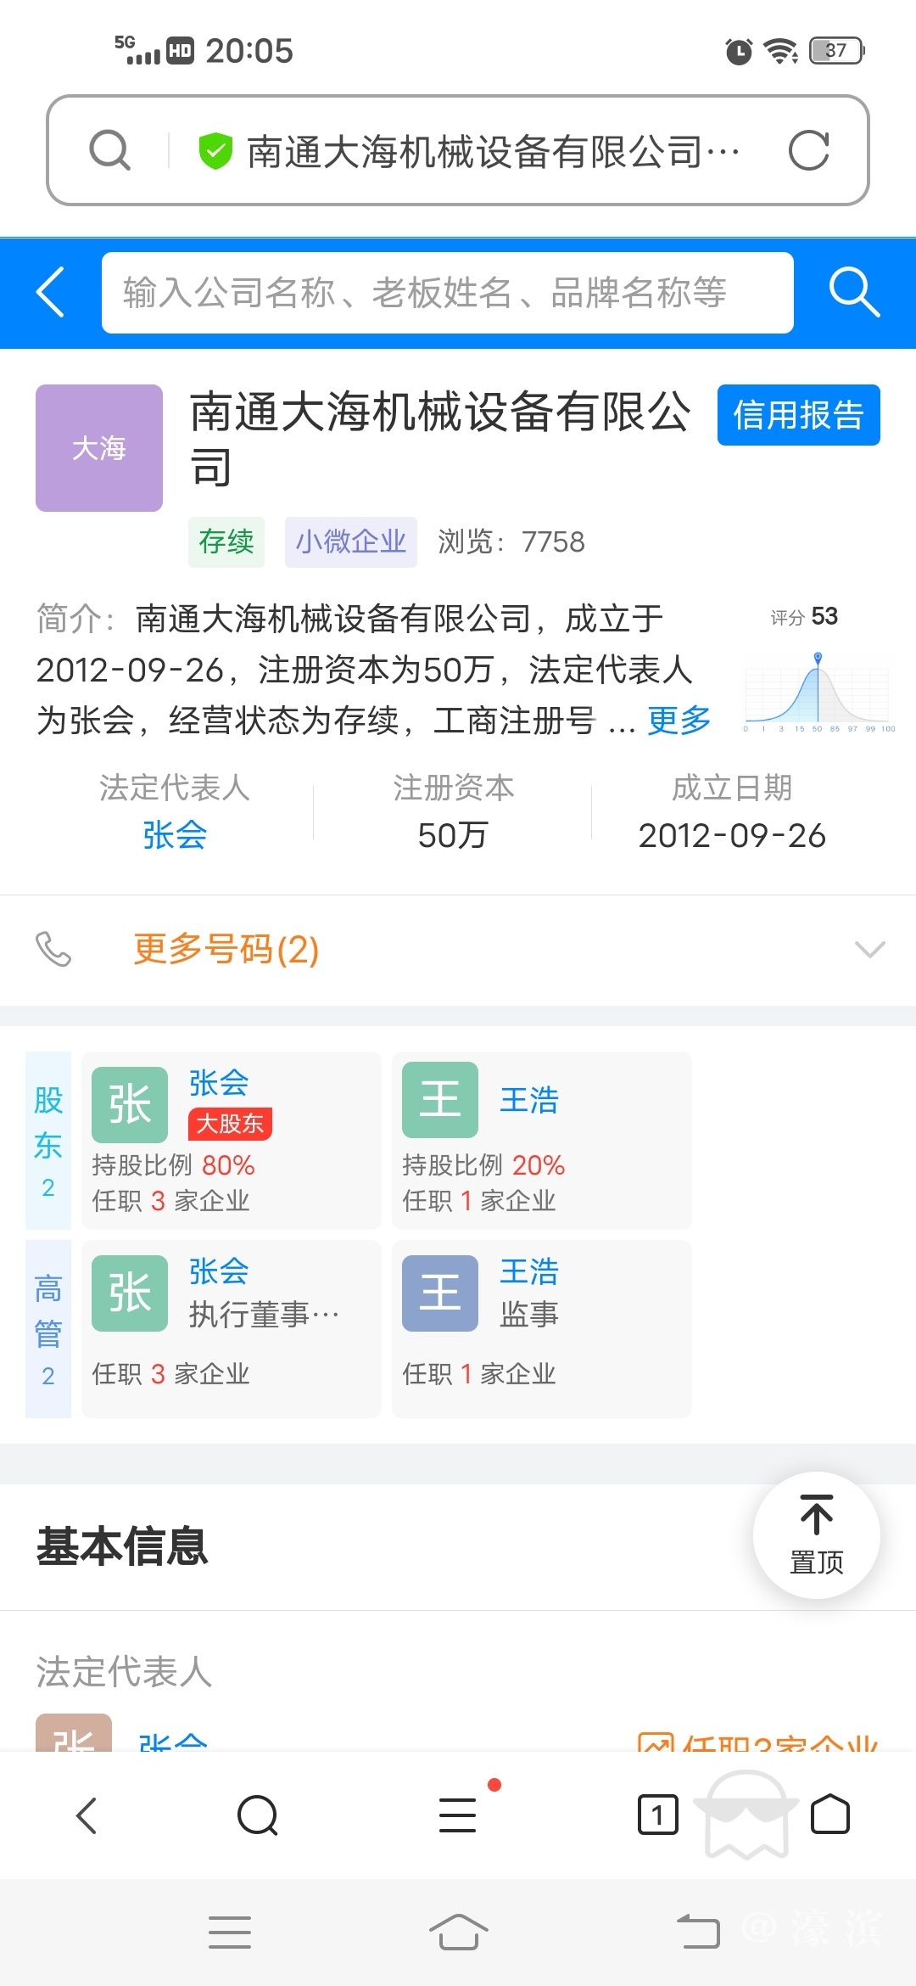Tap the blue header back arrow
Image resolution: width=916 pixels, height=1986 pixels.
pyautogui.click(x=51, y=292)
